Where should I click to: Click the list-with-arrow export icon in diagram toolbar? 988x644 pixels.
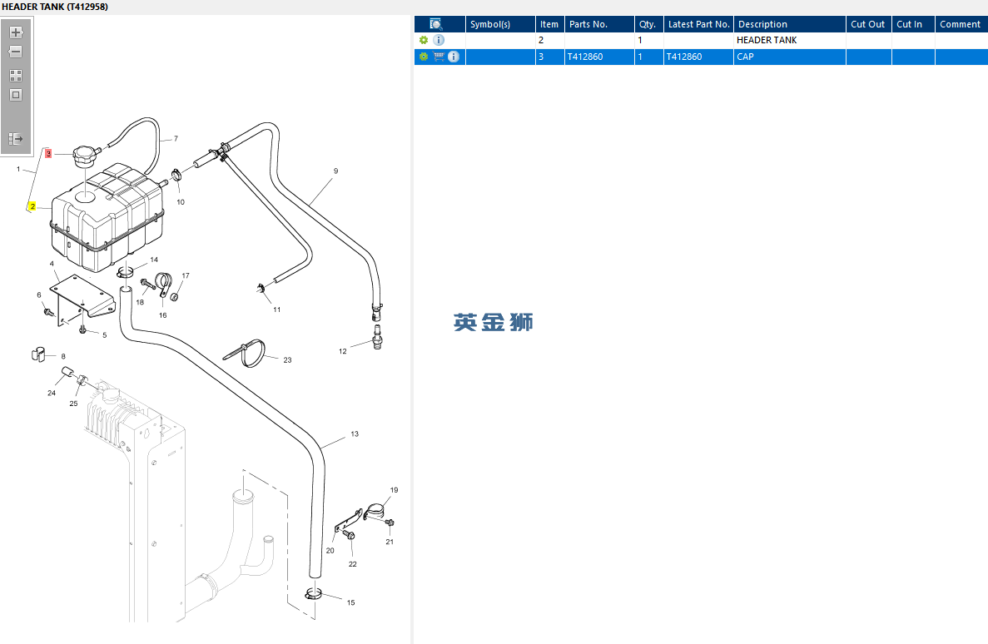pos(16,139)
